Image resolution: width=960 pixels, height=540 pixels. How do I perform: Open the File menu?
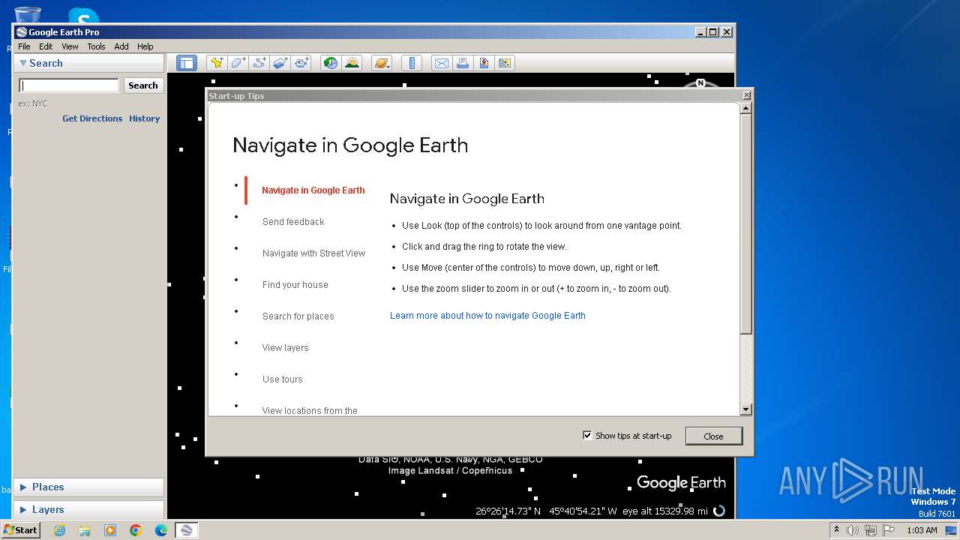pos(24,46)
